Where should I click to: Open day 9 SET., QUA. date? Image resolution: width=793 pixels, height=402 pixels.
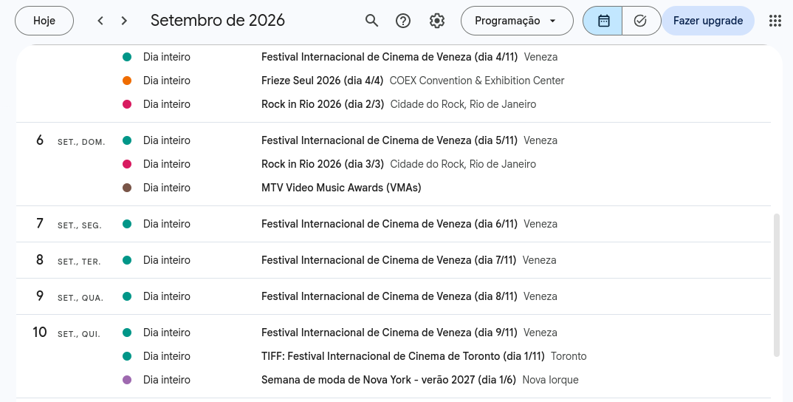click(40, 296)
